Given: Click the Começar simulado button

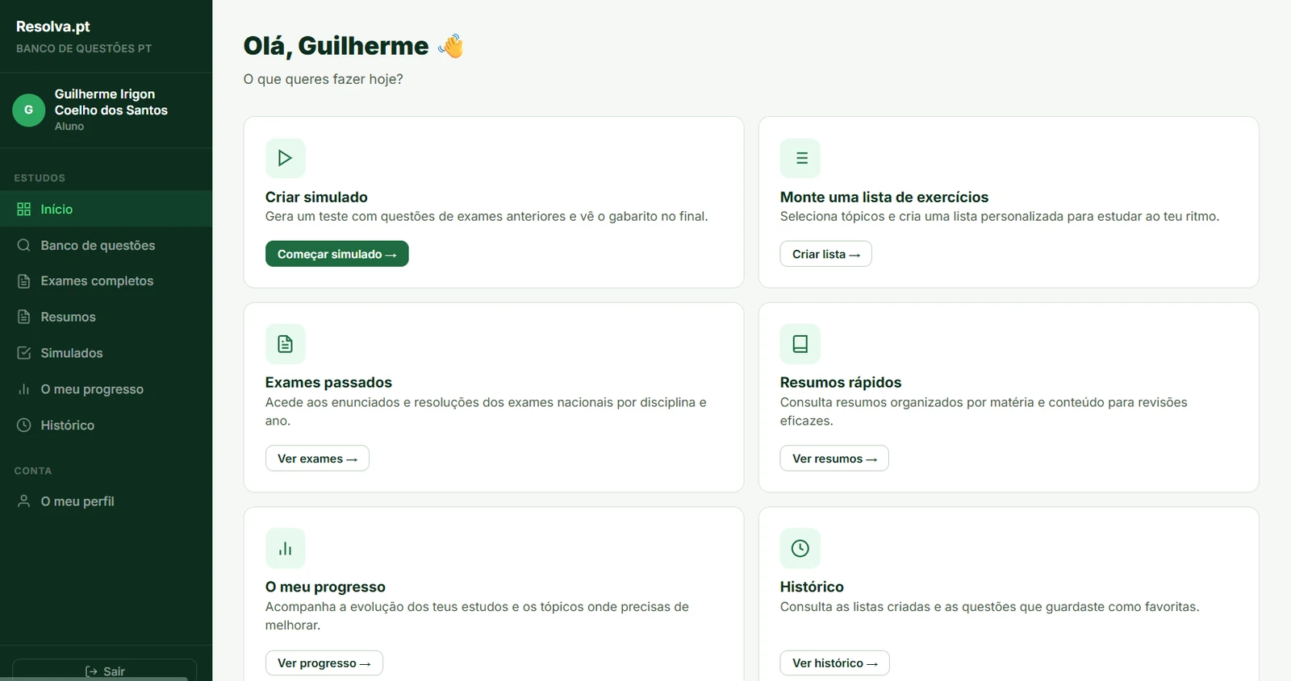Looking at the screenshot, I should [336, 254].
